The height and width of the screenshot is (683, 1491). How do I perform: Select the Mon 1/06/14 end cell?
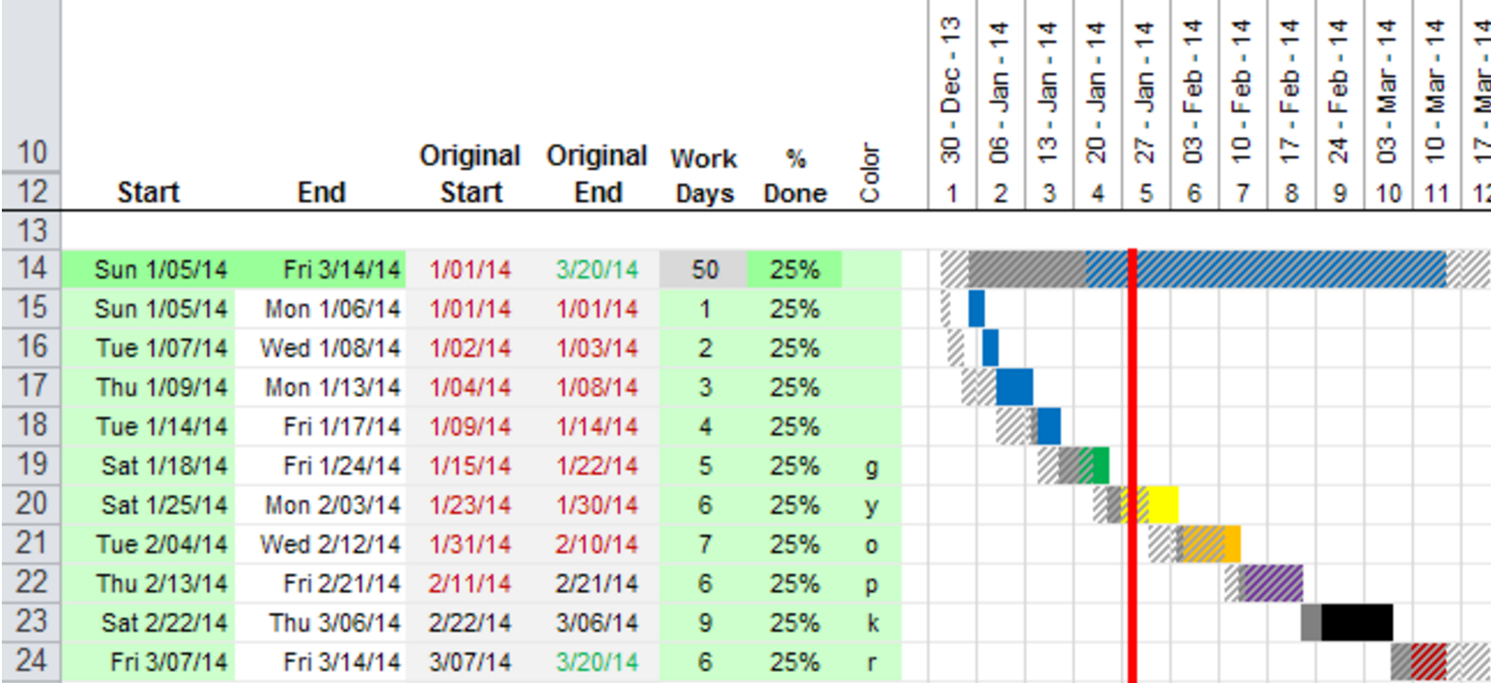pos(320,308)
